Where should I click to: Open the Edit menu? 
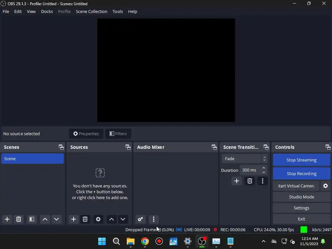[18, 11]
